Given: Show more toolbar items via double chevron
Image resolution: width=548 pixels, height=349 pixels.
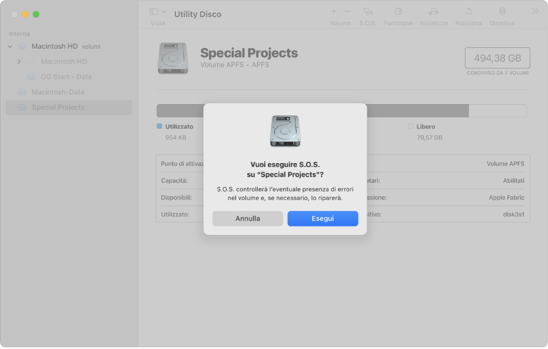Looking at the screenshot, I should 535,11.
